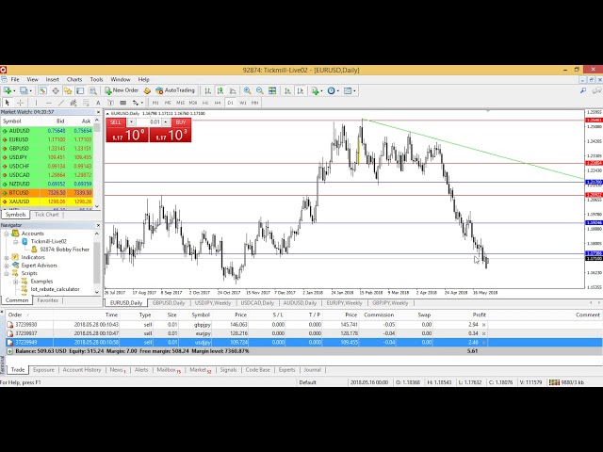The width and height of the screenshot is (603, 452).
Task: Select the crosshair cursor tool
Action: 22,102
